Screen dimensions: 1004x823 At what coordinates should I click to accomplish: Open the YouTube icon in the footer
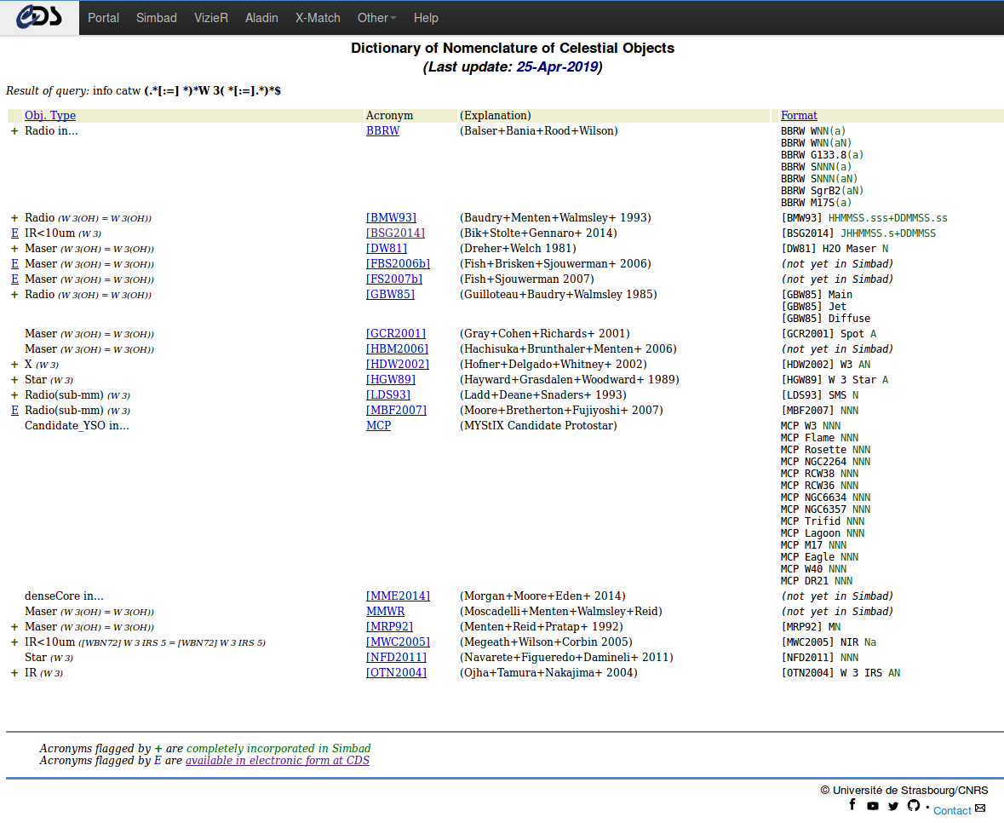point(873,806)
